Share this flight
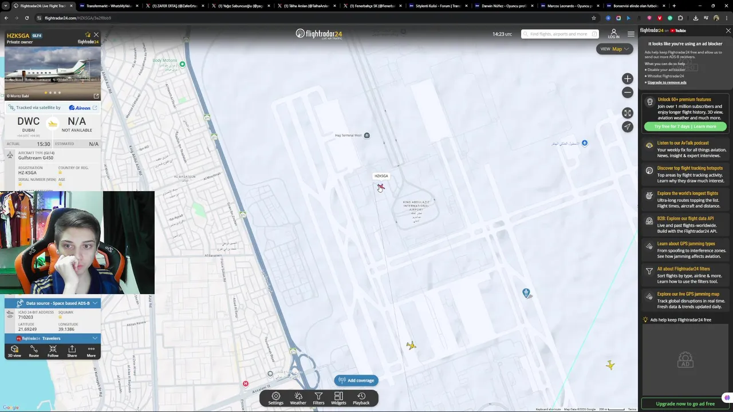The height and width of the screenshot is (412, 733). coord(72,351)
